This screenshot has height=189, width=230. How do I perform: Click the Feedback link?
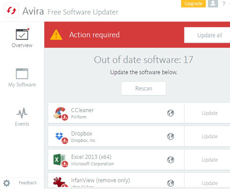click(x=28, y=183)
